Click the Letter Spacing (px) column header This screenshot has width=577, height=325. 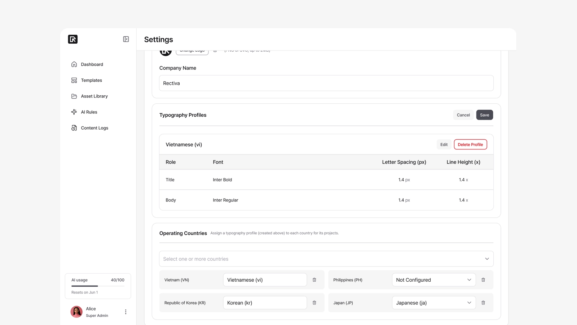[x=404, y=162]
